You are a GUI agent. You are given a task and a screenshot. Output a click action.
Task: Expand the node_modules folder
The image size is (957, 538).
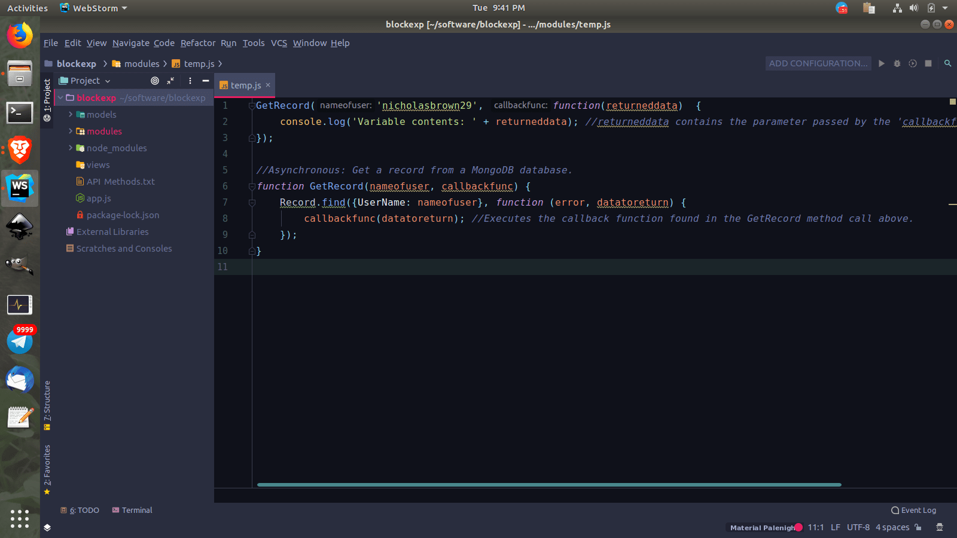[71, 148]
